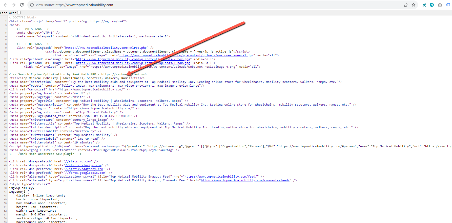Bookmark this page with the star
Image resolution: width=452 pixels, height=223 pixels.
414,5
